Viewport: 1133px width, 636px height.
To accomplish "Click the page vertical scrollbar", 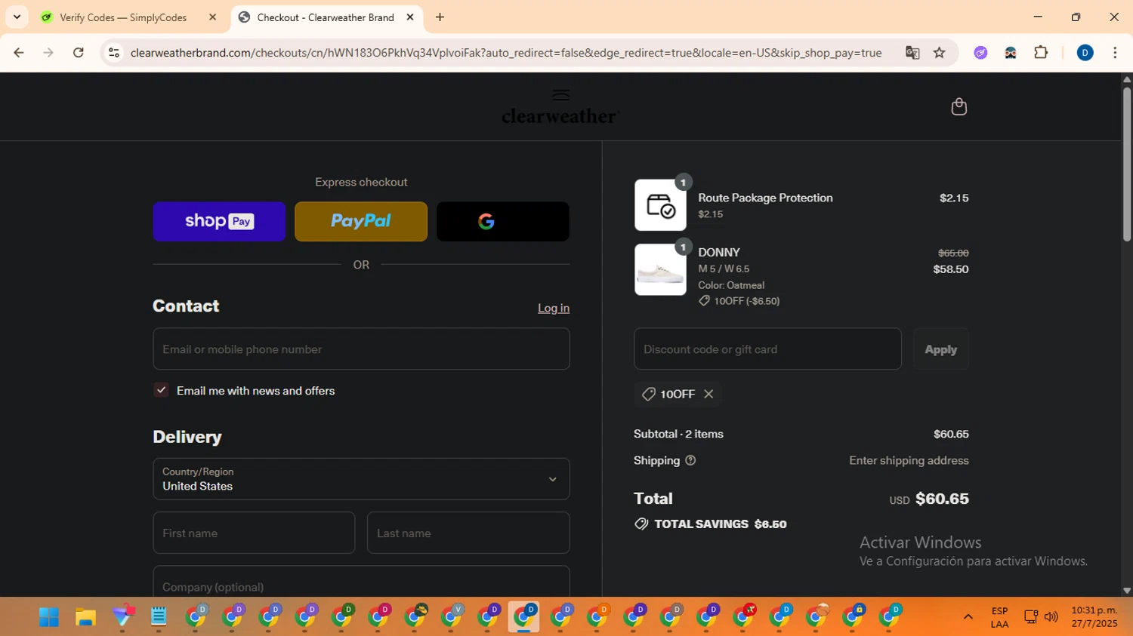I will [x=1127, y=164].
